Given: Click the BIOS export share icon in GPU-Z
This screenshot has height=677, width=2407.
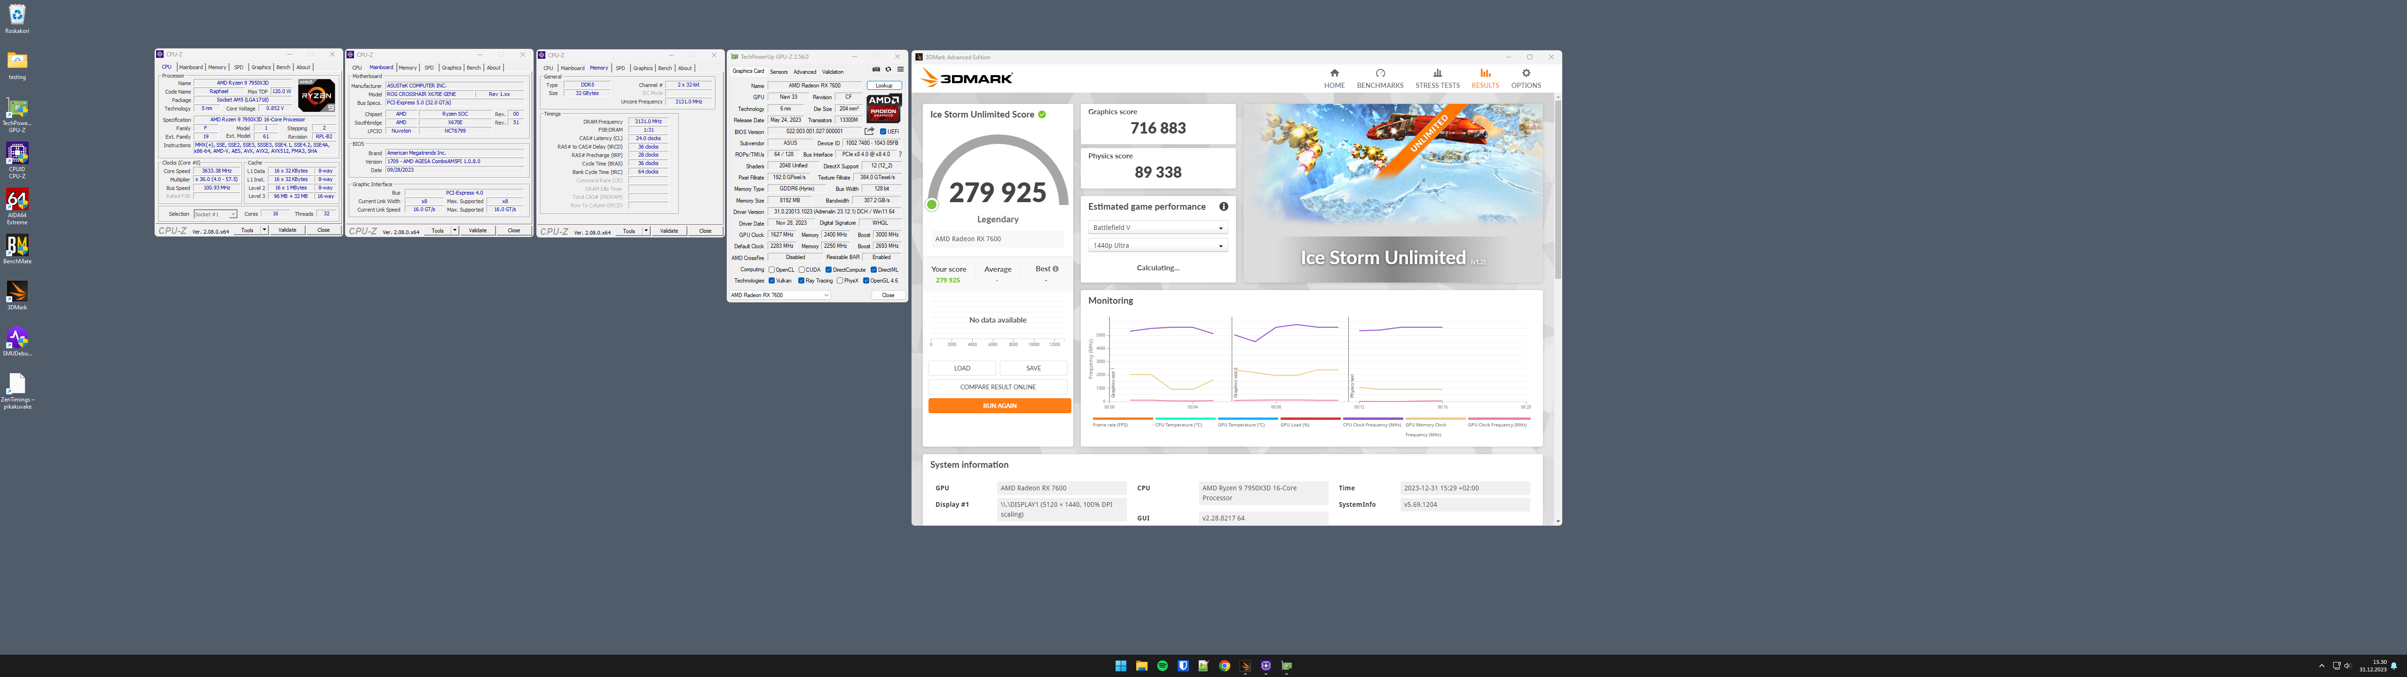Looking at the screenshot, I should [x=869, y=131].
